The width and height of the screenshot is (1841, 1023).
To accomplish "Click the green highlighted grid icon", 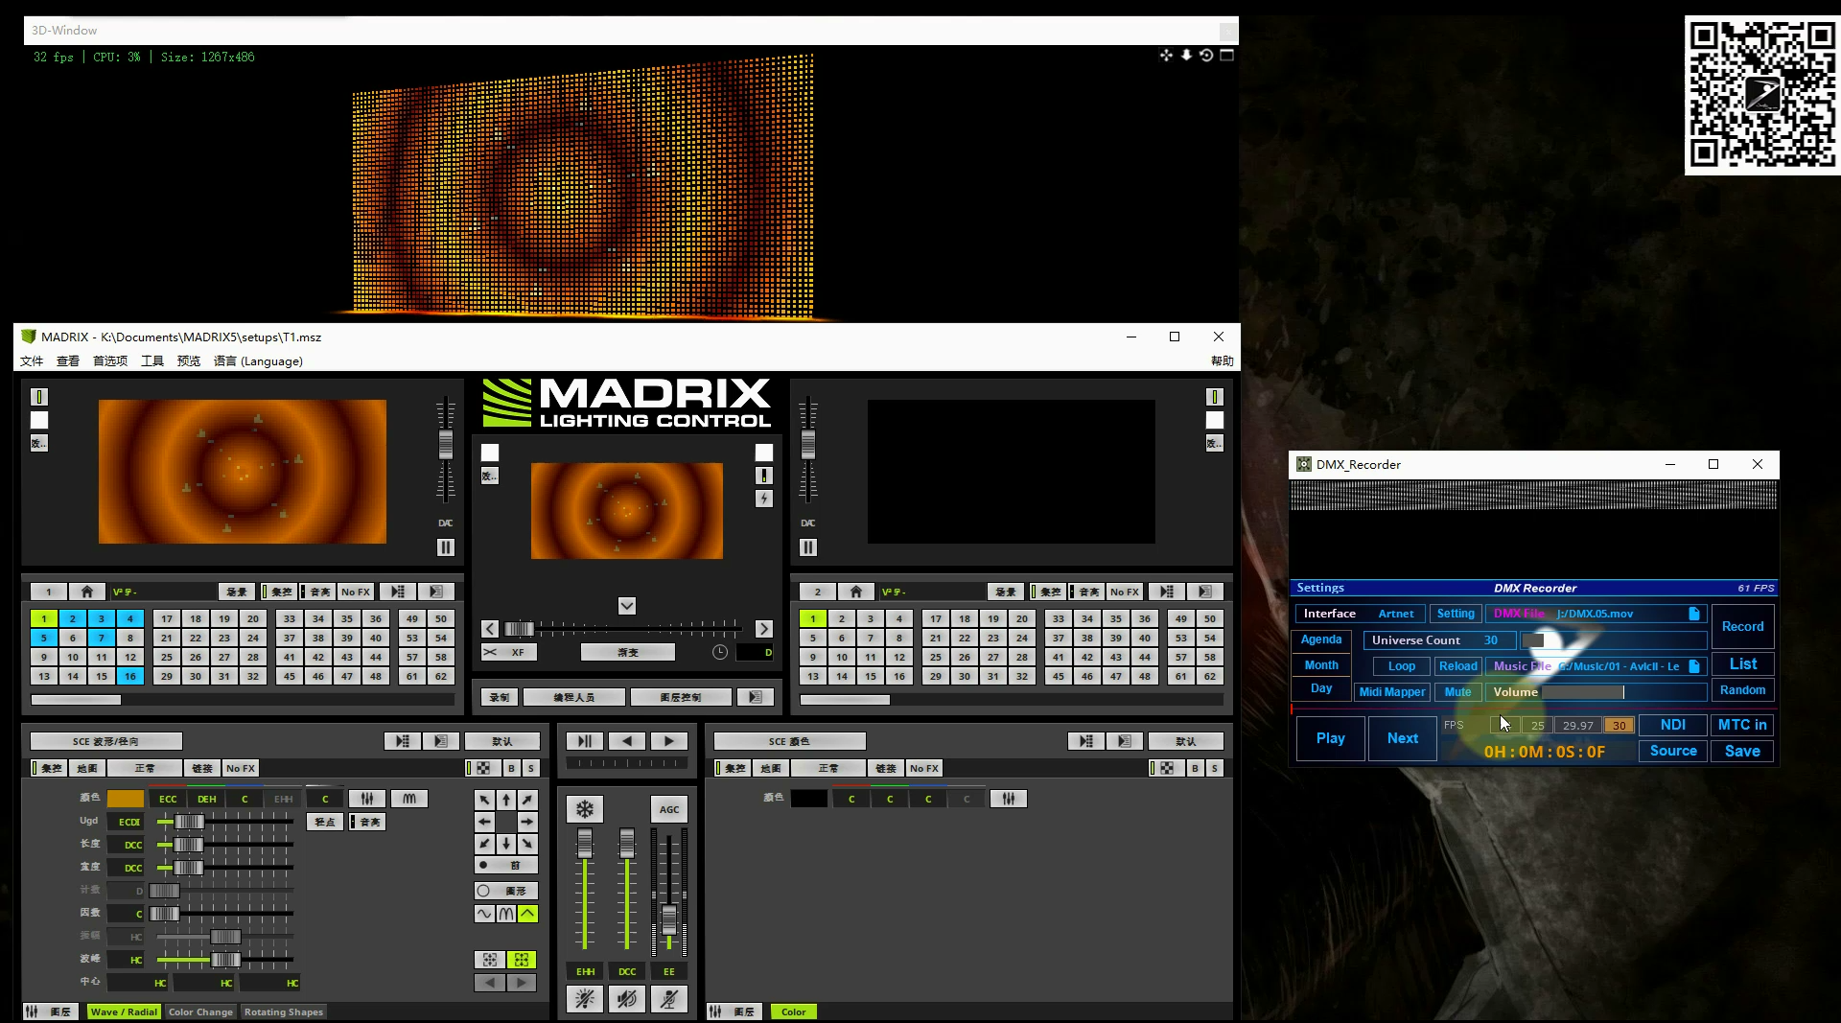I will [x=522, y=960].
